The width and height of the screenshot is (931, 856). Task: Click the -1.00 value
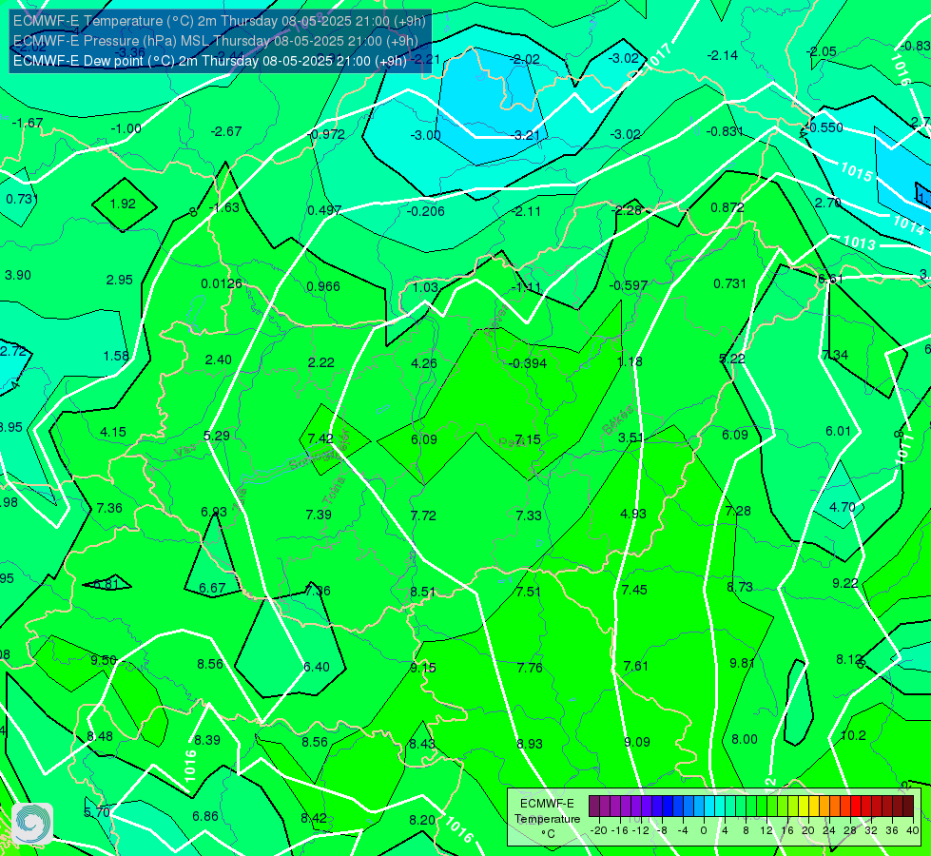click(x=126, y=129)
